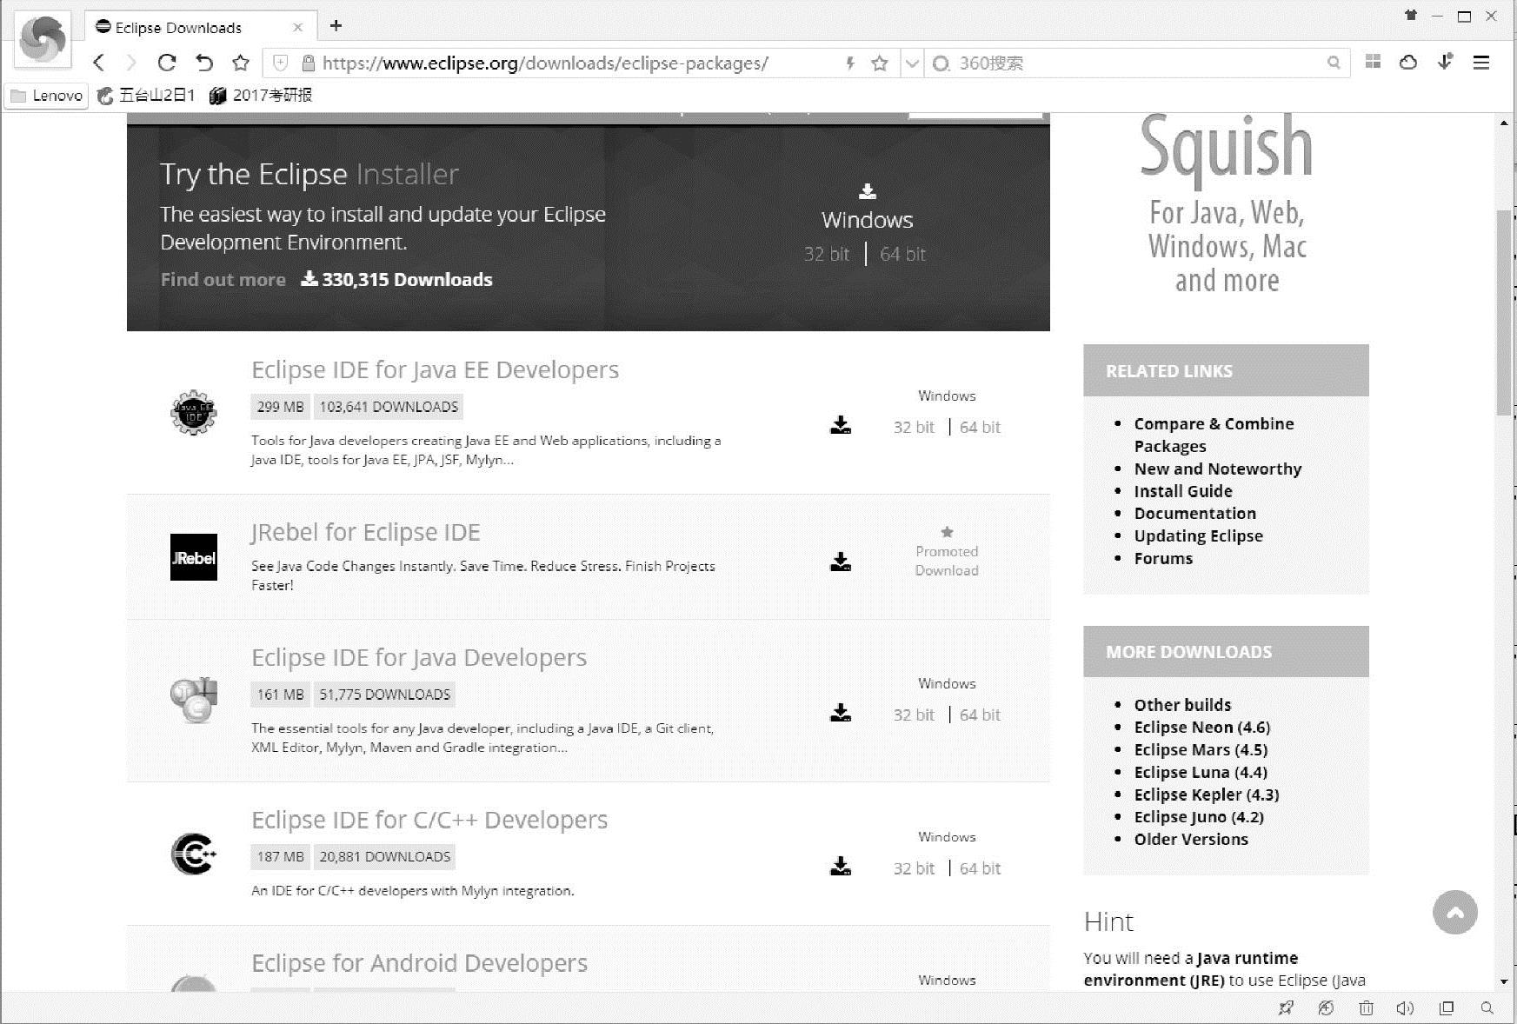Download Eclipse Installer 32 bit
The width and height of the screenshot is (1517, 1024).
click(x=826, y=254)
